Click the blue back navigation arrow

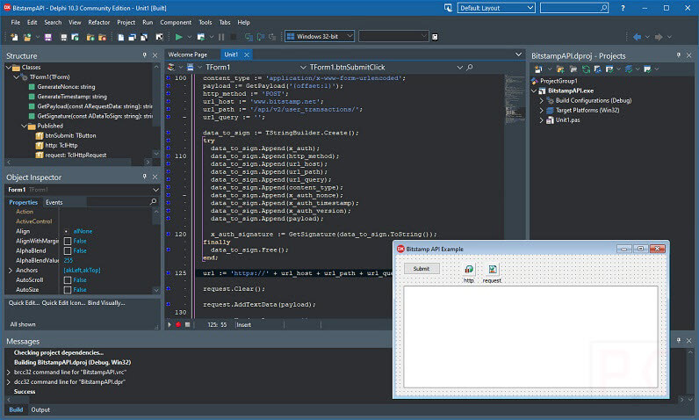tap(635, 37)
